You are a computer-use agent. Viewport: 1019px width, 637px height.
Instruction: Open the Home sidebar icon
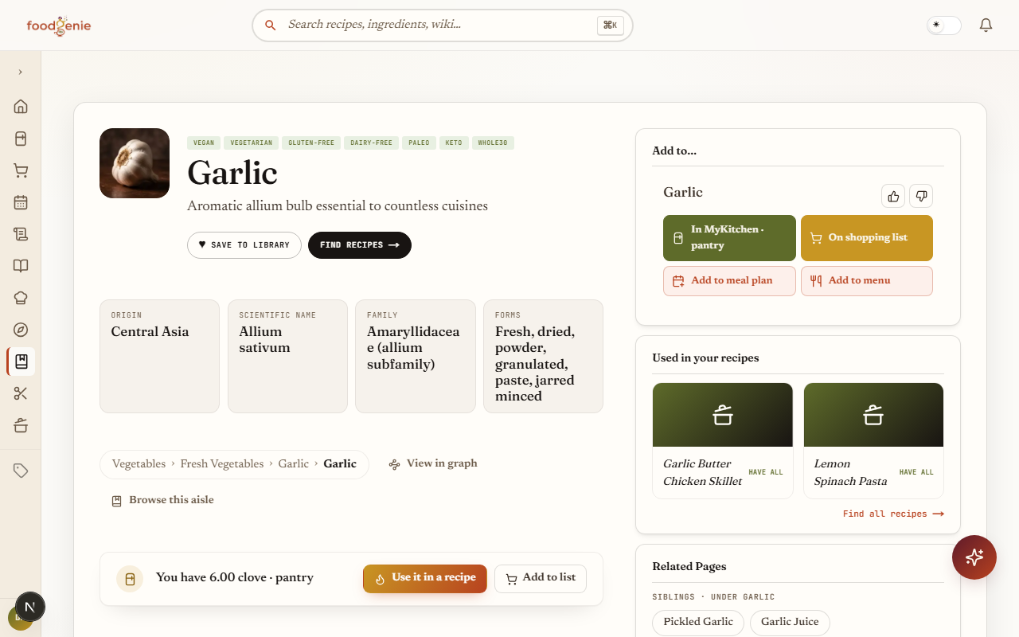click(x=21, y=107)
